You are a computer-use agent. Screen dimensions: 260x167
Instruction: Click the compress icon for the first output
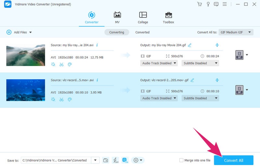pyautogui.click(x=217, y=45)
